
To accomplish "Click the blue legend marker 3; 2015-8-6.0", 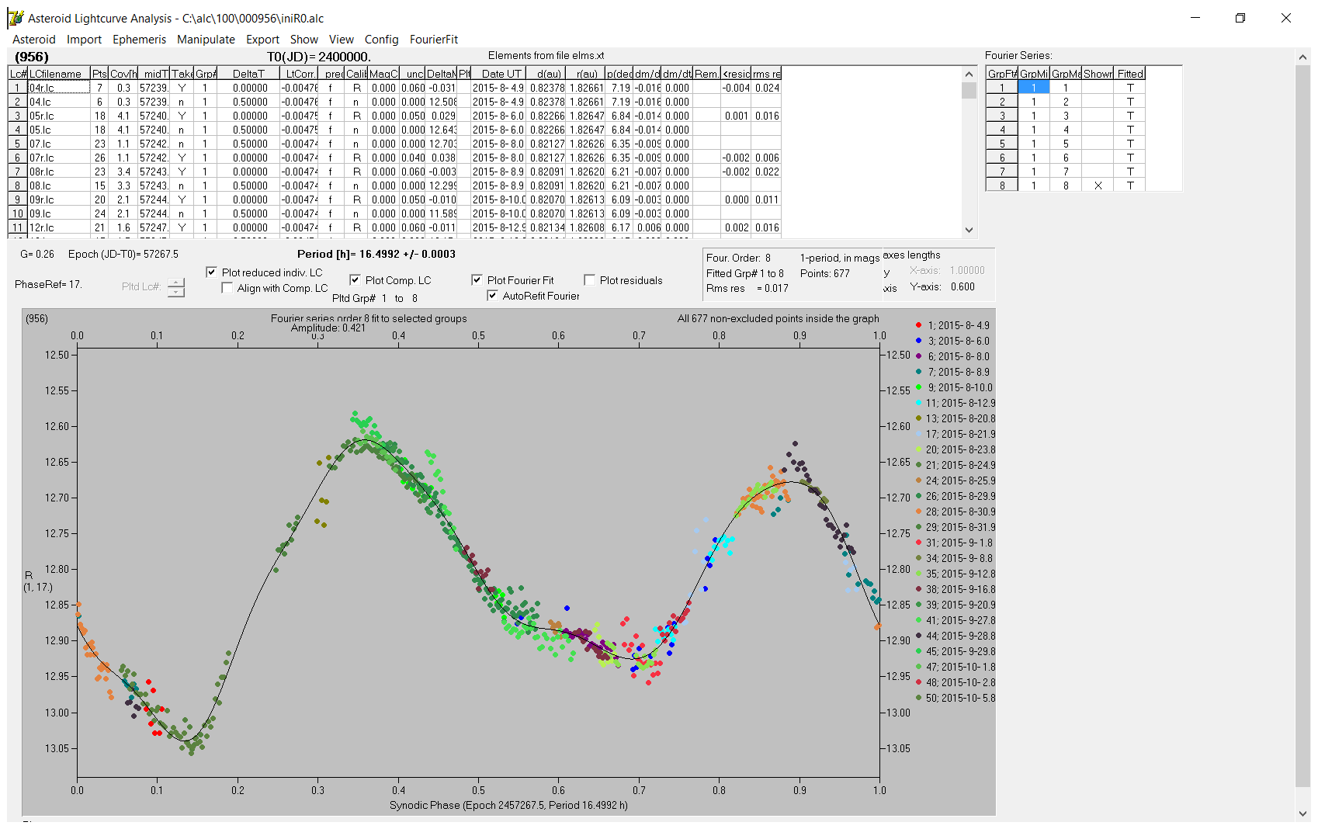I will coord(918,341).
